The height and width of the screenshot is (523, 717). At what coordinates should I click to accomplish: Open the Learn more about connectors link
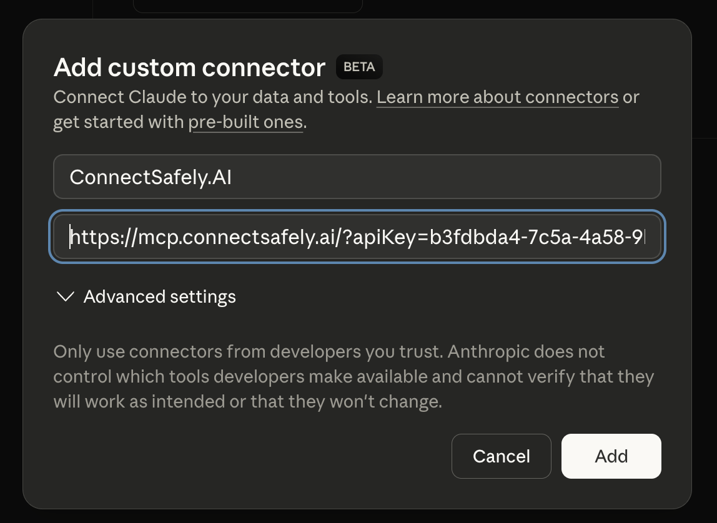pos(497,97)
